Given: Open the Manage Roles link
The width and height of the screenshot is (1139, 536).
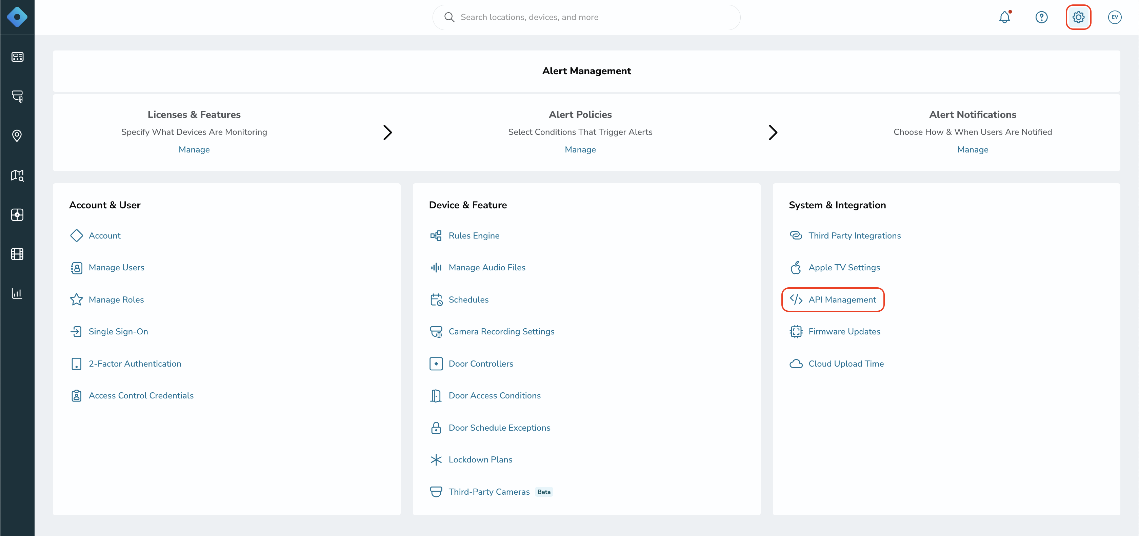Looking at the screenshot, I should [116, 300].
